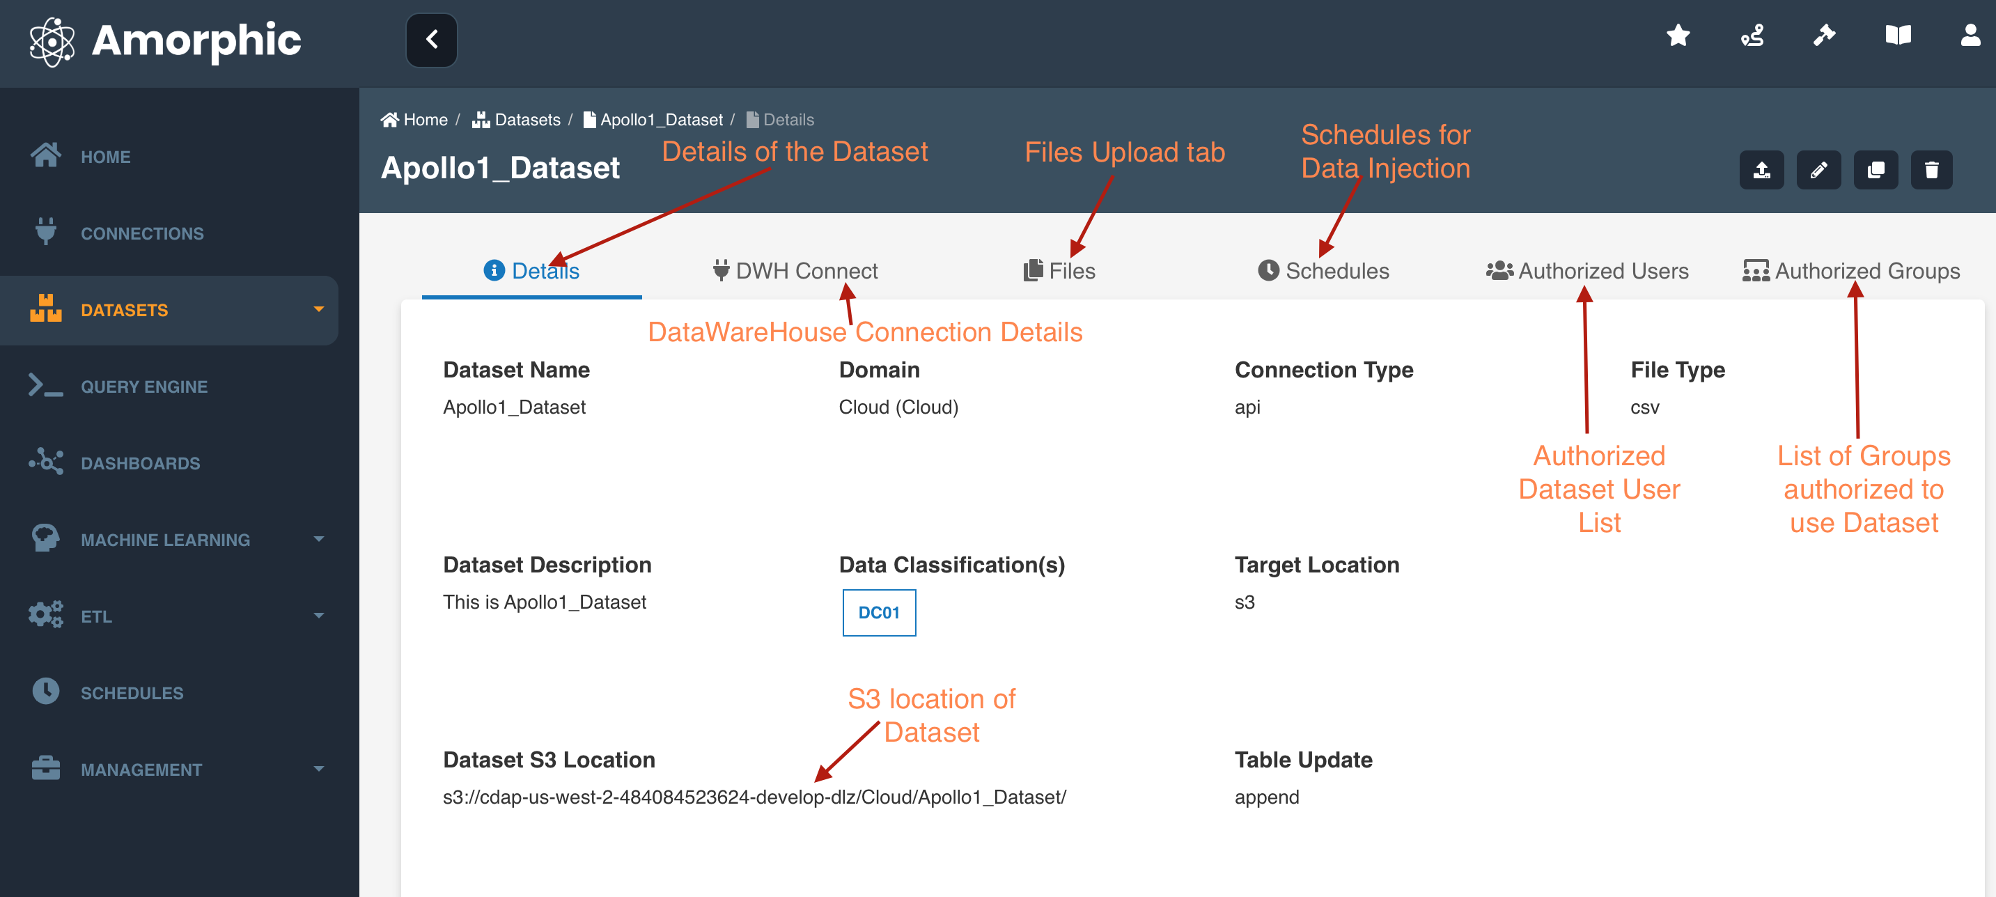Click the book documentation icon
The width and height of the screenshot is (1996, 897).
coord(1898,36)
